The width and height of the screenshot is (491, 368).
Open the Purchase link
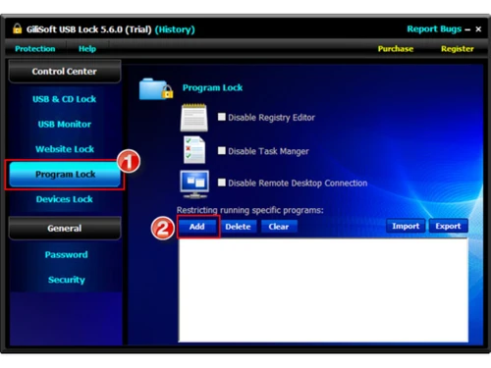click(396, 49)
